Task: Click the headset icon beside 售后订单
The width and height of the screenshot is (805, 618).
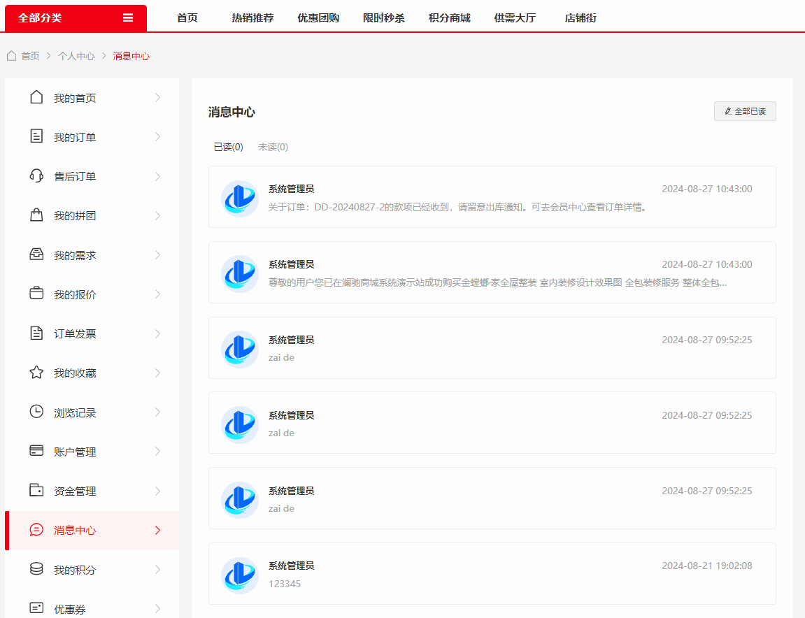Action: (x=36, y=175)
